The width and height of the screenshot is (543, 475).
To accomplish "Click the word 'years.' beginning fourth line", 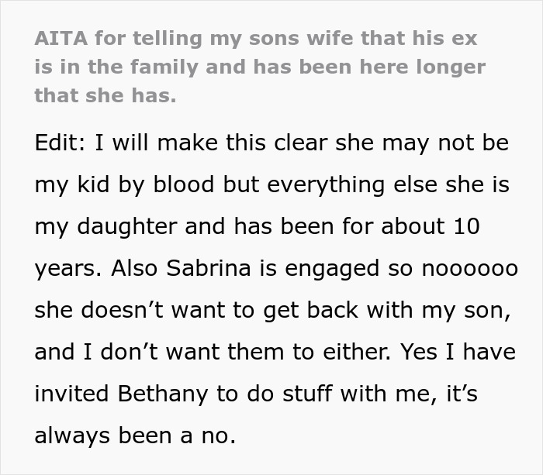I will point(67,268).
